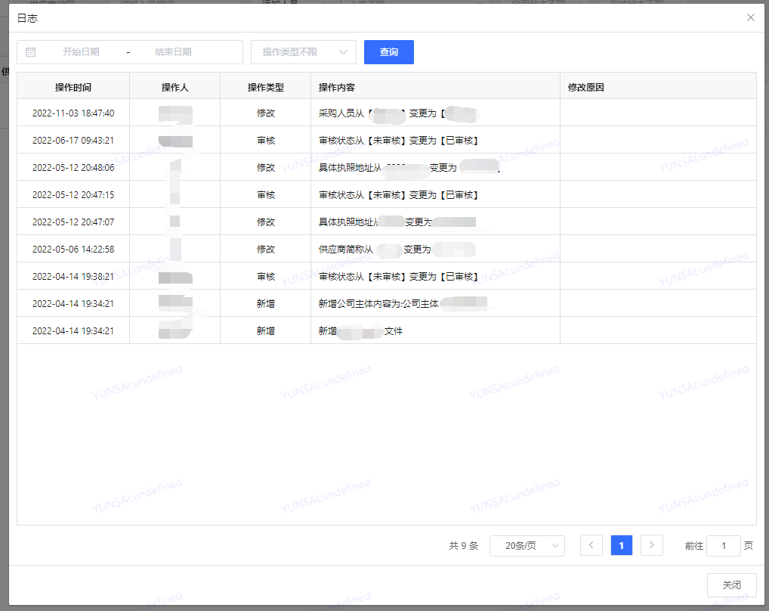This screenshot has height=611, width=769.
Task: Click the 结束日期 input field
Action: (x=173, y=52)
